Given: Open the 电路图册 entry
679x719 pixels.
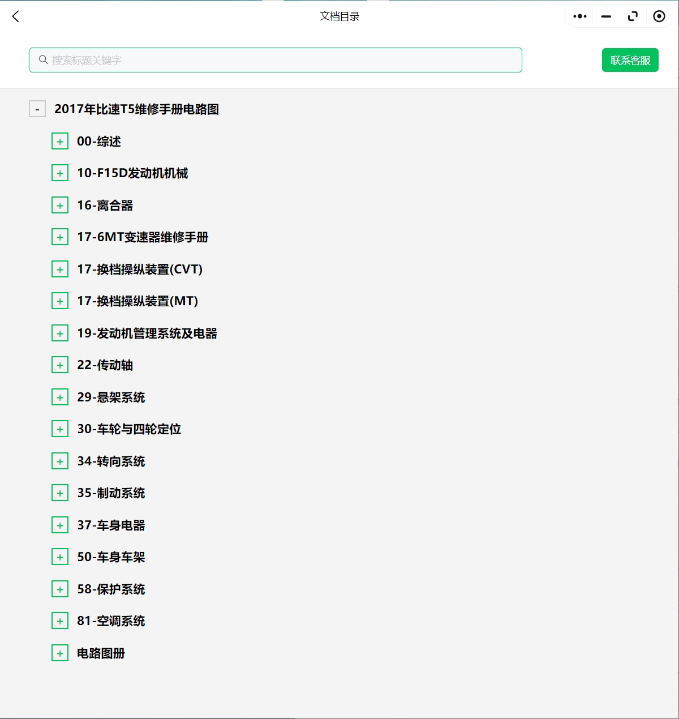Looking at the screenshot, I should coord(101,653).
